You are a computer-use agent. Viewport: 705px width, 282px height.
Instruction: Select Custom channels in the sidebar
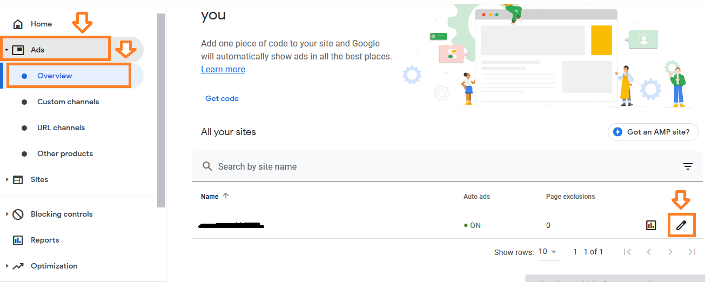pyautogui.click(x=68, y=102)
